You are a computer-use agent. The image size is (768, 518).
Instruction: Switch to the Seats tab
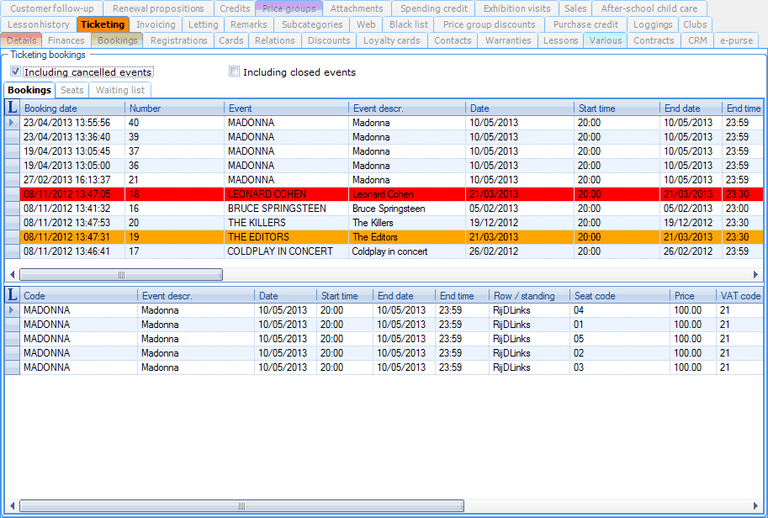pyautogui.click(x=72, y=90)
